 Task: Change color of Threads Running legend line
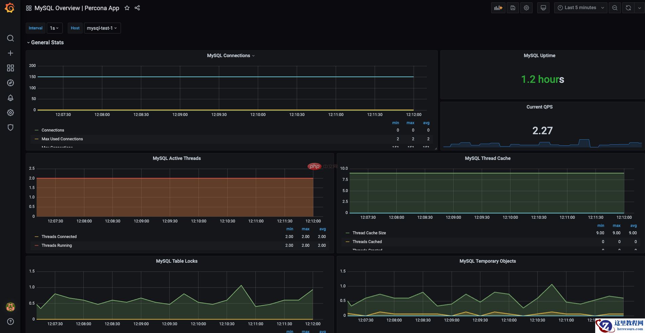(37, 245)
